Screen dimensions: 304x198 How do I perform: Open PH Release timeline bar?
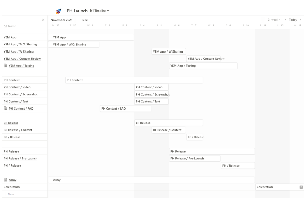(x=212, y=151)
